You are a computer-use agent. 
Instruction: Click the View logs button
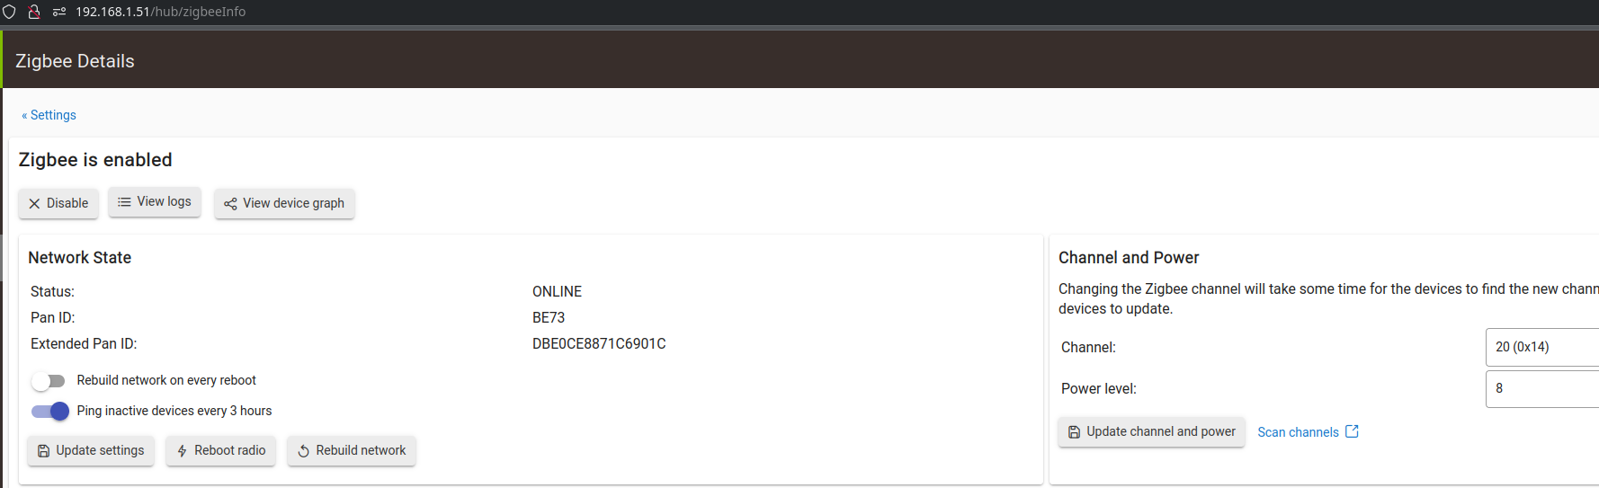tap(155, 202)
